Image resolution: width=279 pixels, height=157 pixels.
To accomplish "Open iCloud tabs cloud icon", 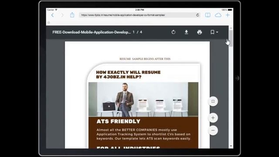I will pos(218,15).
